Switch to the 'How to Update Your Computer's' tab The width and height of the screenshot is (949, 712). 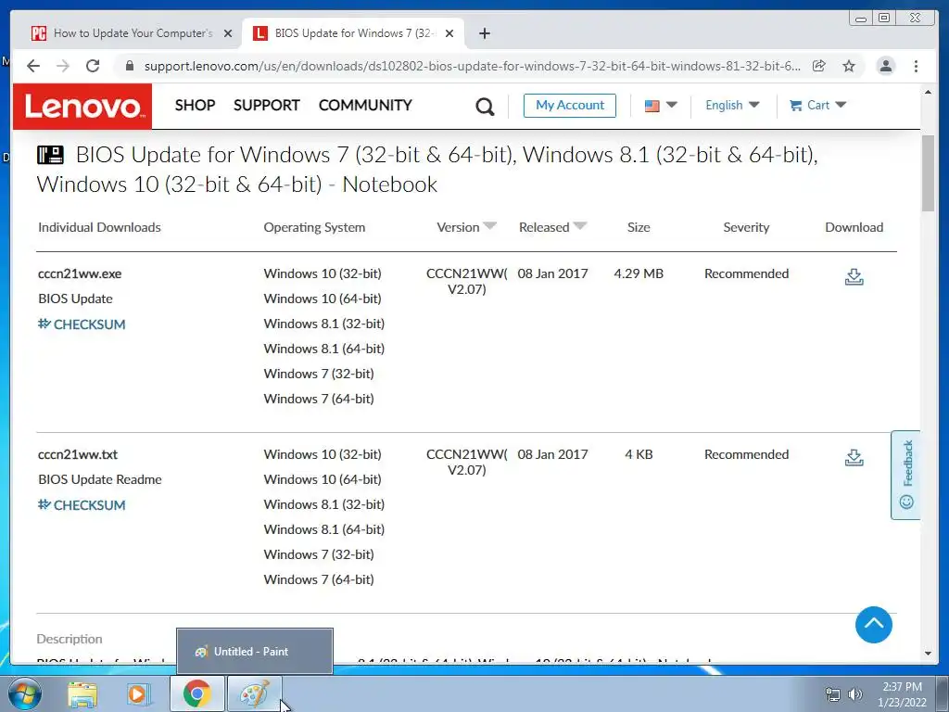pos(133,33)
